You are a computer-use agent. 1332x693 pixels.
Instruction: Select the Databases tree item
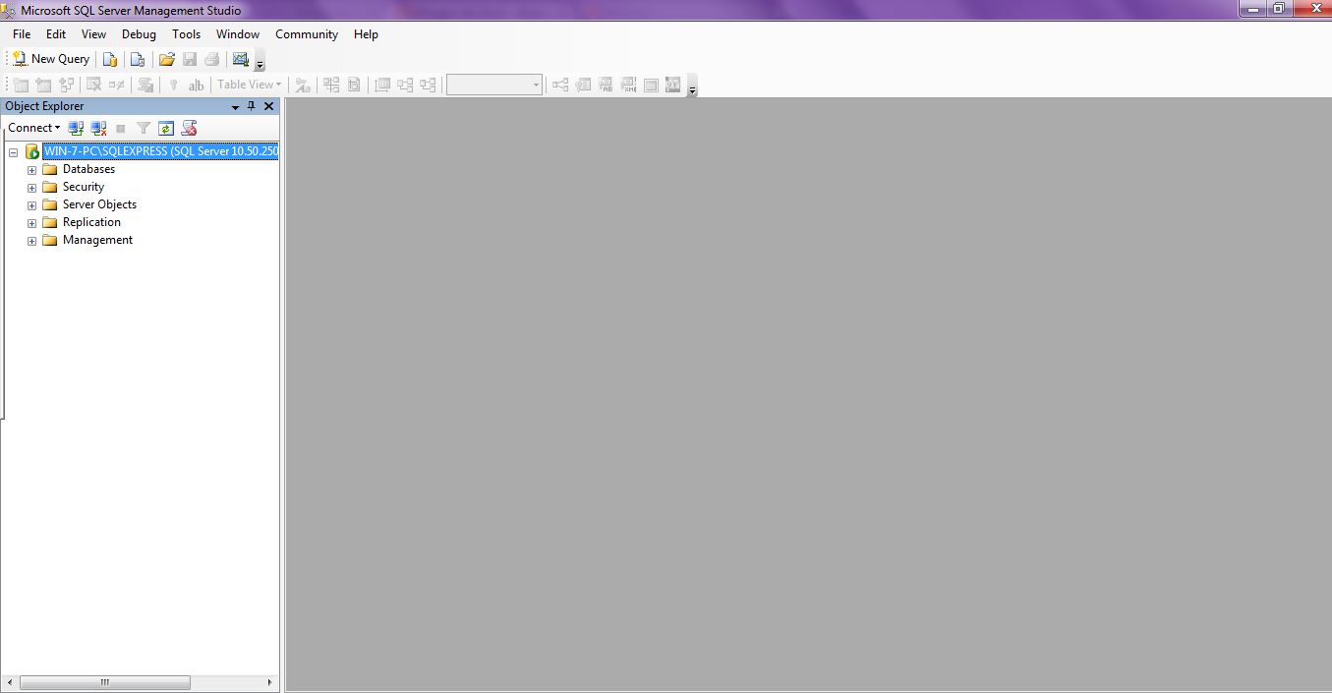(x=88, y=169)
